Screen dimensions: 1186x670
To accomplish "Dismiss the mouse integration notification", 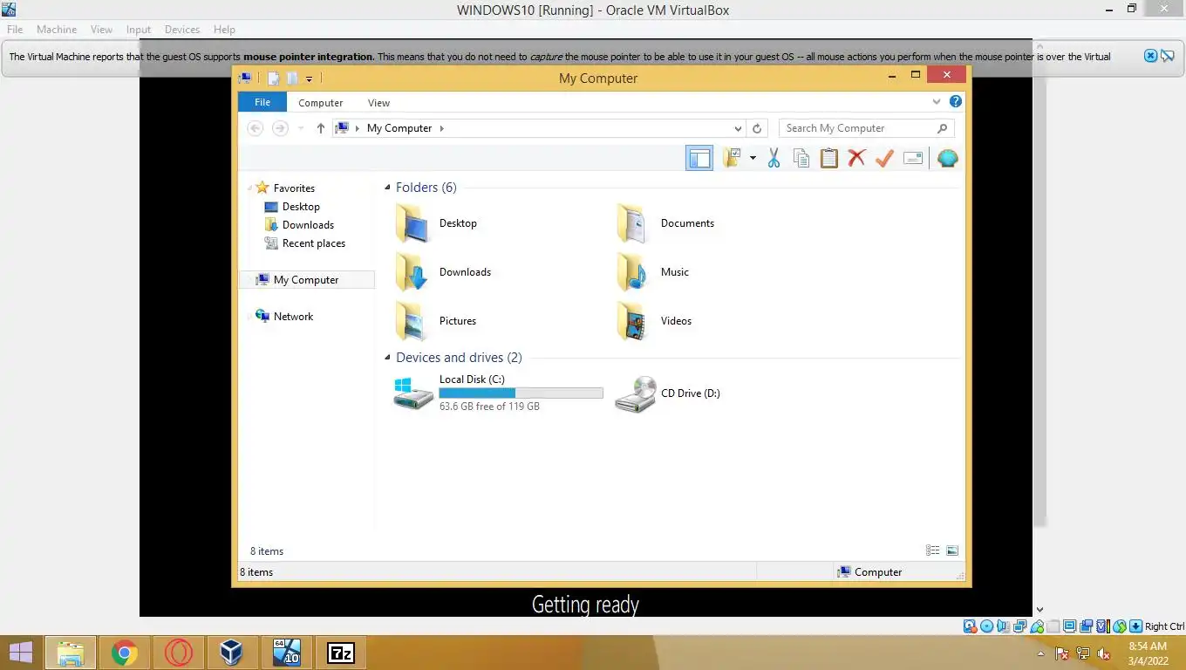I will (1150, 56).
